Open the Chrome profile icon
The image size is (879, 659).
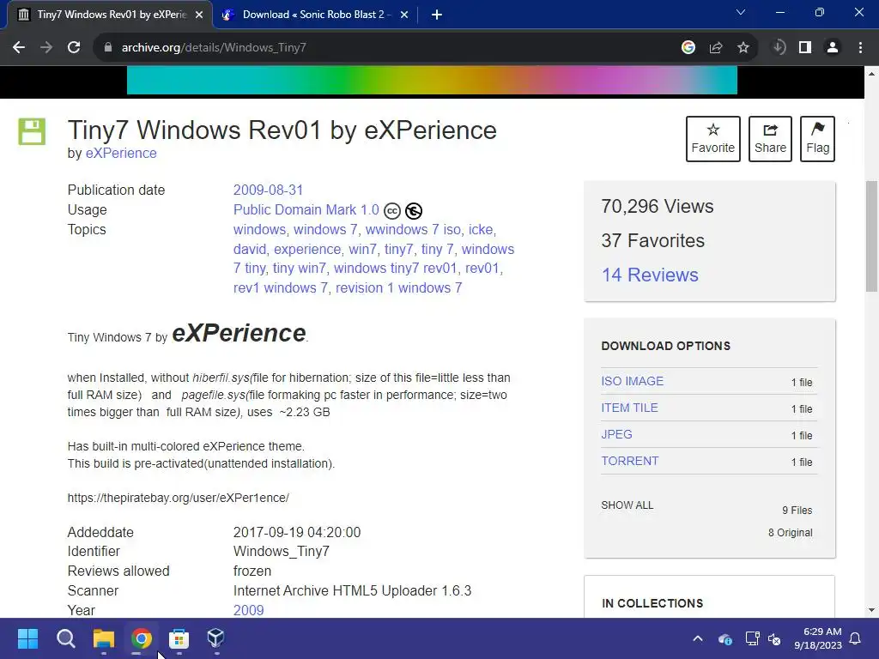(x=833, y=48)
